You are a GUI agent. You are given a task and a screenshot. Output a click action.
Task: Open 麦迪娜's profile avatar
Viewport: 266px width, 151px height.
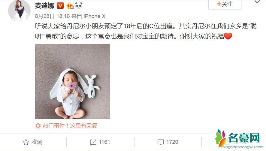(x=19, y=10)
